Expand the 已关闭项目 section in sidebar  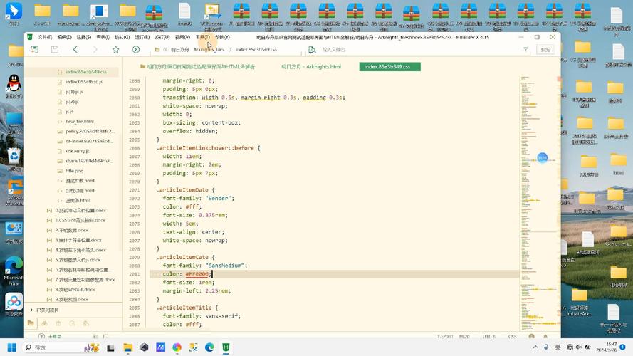[x=47, y=310]
